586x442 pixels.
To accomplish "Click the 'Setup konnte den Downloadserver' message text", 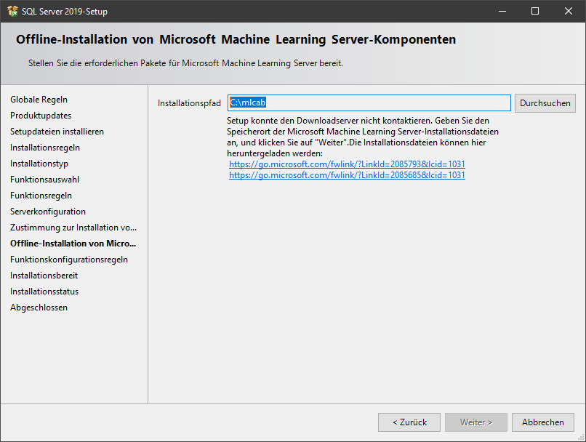I will click(x=363, y=137).
